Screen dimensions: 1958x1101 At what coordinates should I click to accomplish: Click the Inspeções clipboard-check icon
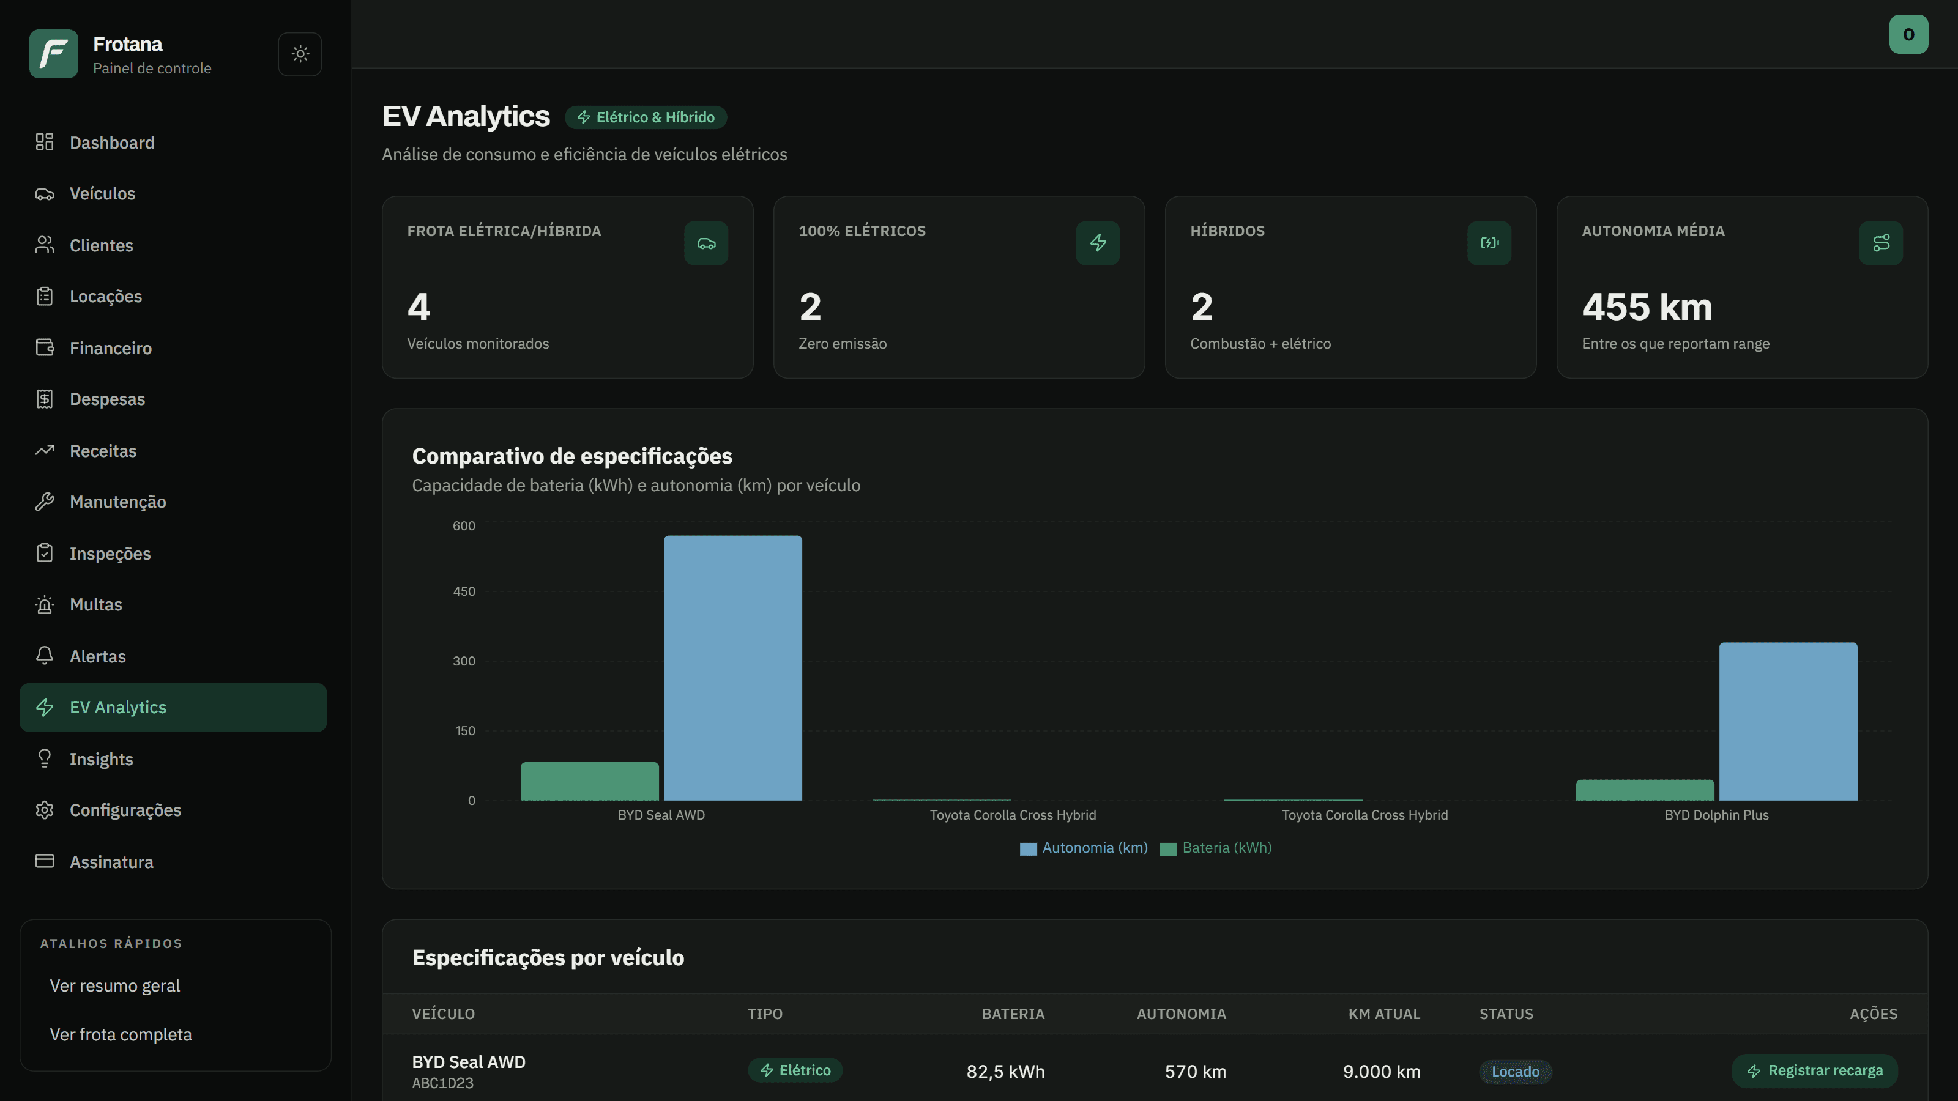pyautogui.click(x=45, y=553)
